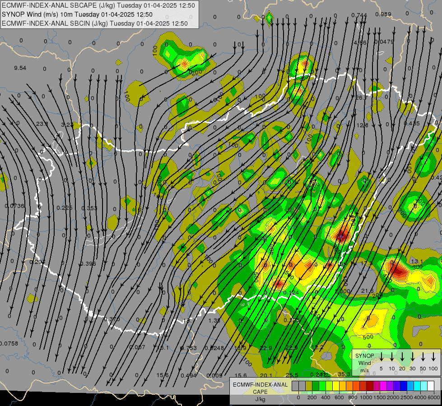The image size is (442, 406).
Task: Click the 23.6 station value
Action: coord(42,124)
